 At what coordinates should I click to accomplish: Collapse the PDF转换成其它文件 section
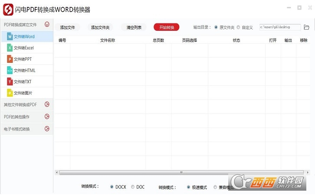click(x=47, y=24)
